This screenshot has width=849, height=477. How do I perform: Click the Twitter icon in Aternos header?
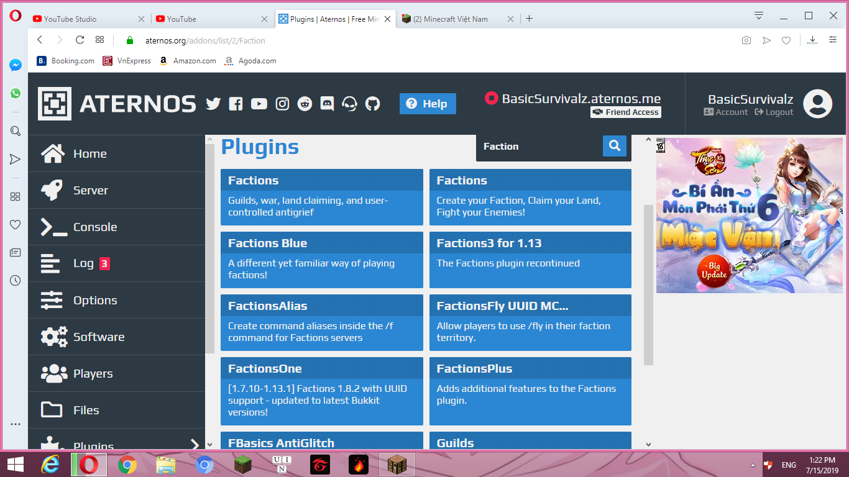coord(213,104)
